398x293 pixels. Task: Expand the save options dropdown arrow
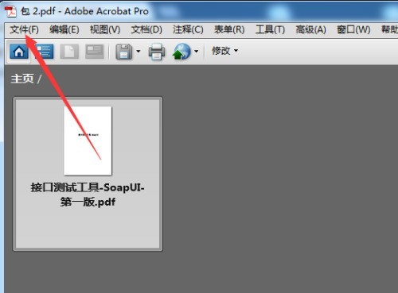(139, 51)
